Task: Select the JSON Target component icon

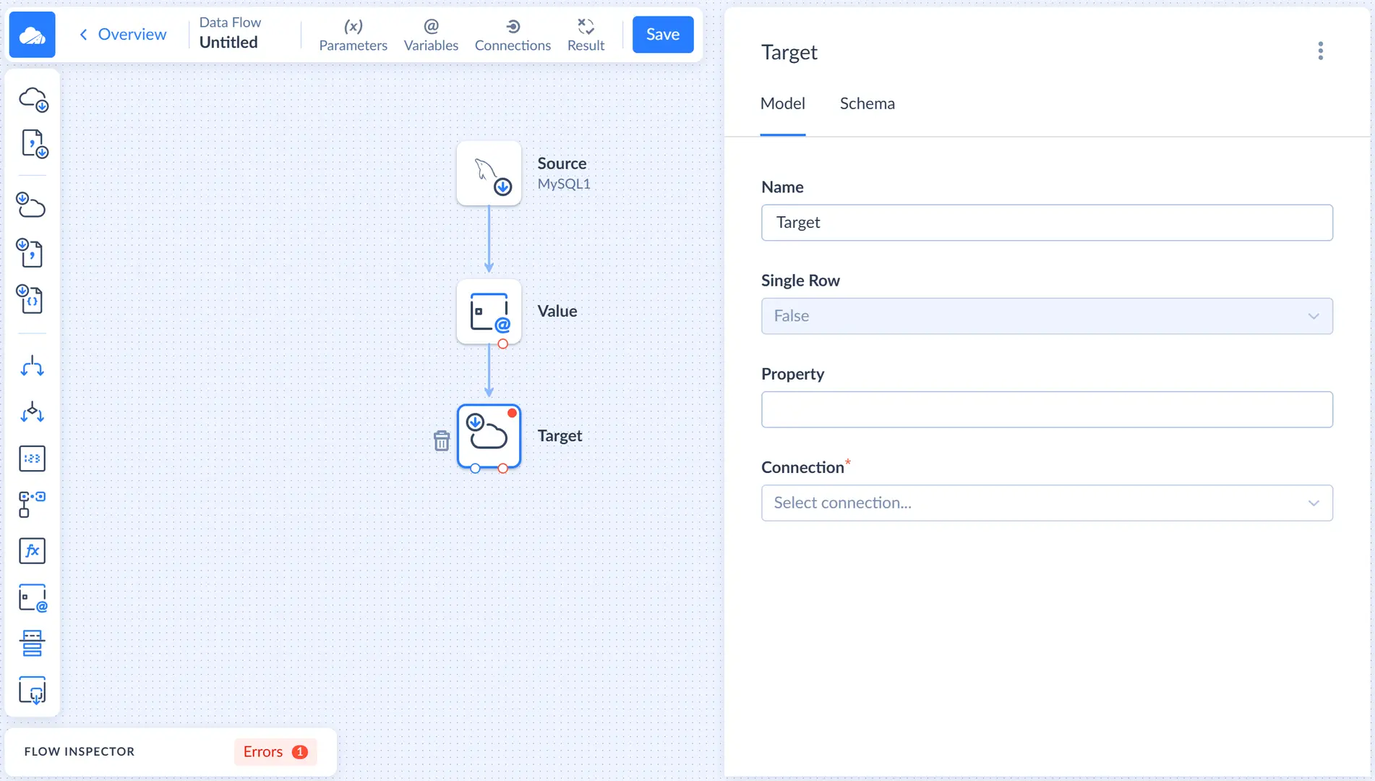Action: [31, 299]
